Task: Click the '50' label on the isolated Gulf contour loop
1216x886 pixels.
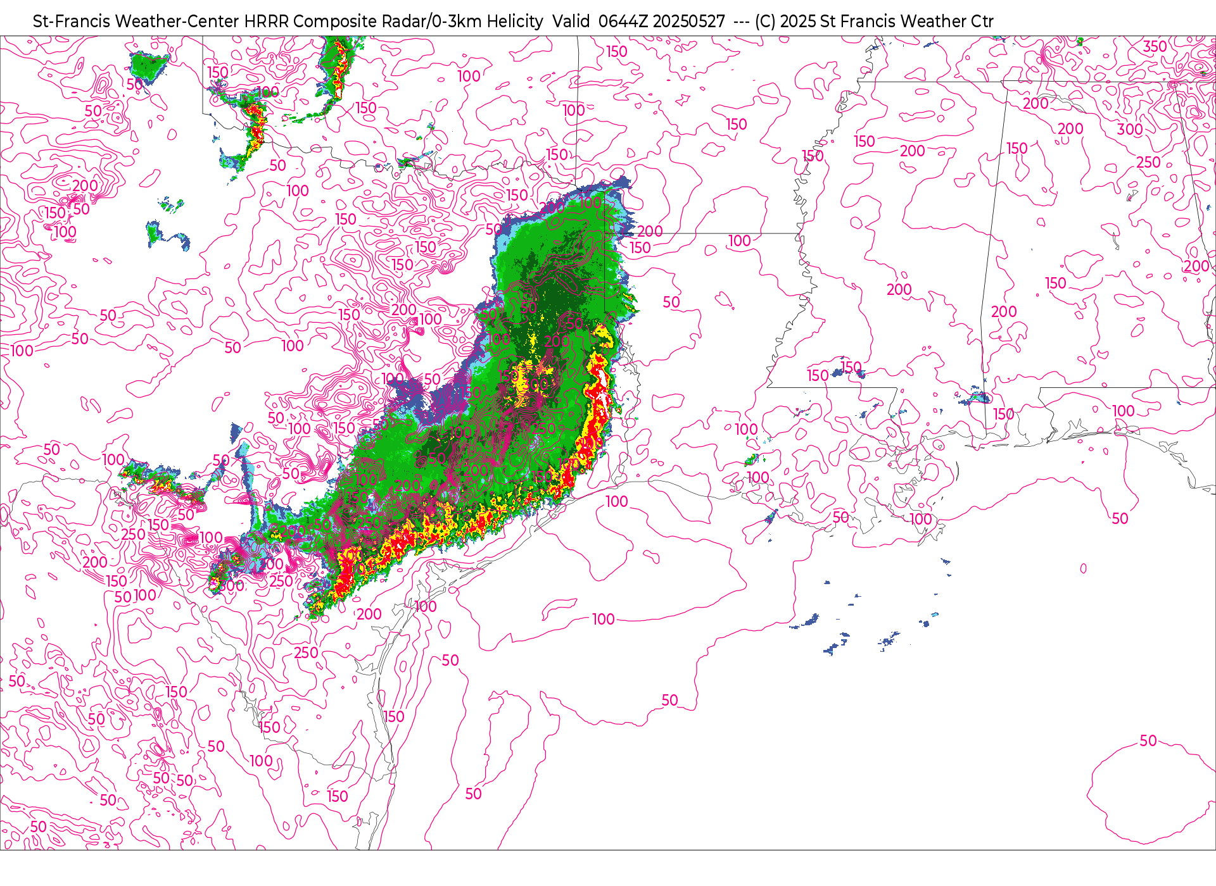Action: coord(1148,741)
